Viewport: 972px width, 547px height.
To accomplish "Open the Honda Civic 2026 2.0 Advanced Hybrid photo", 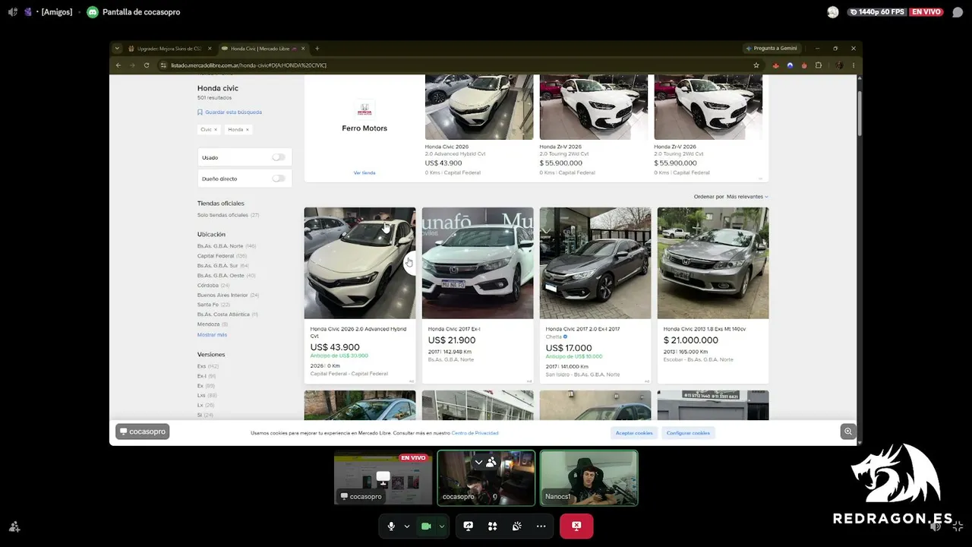I will (x=360, y=263).
